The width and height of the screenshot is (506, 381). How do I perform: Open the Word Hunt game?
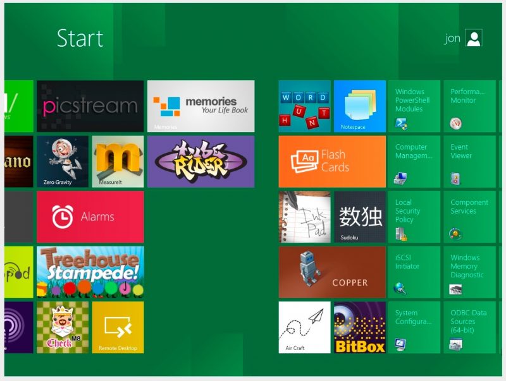pos(303,106)
